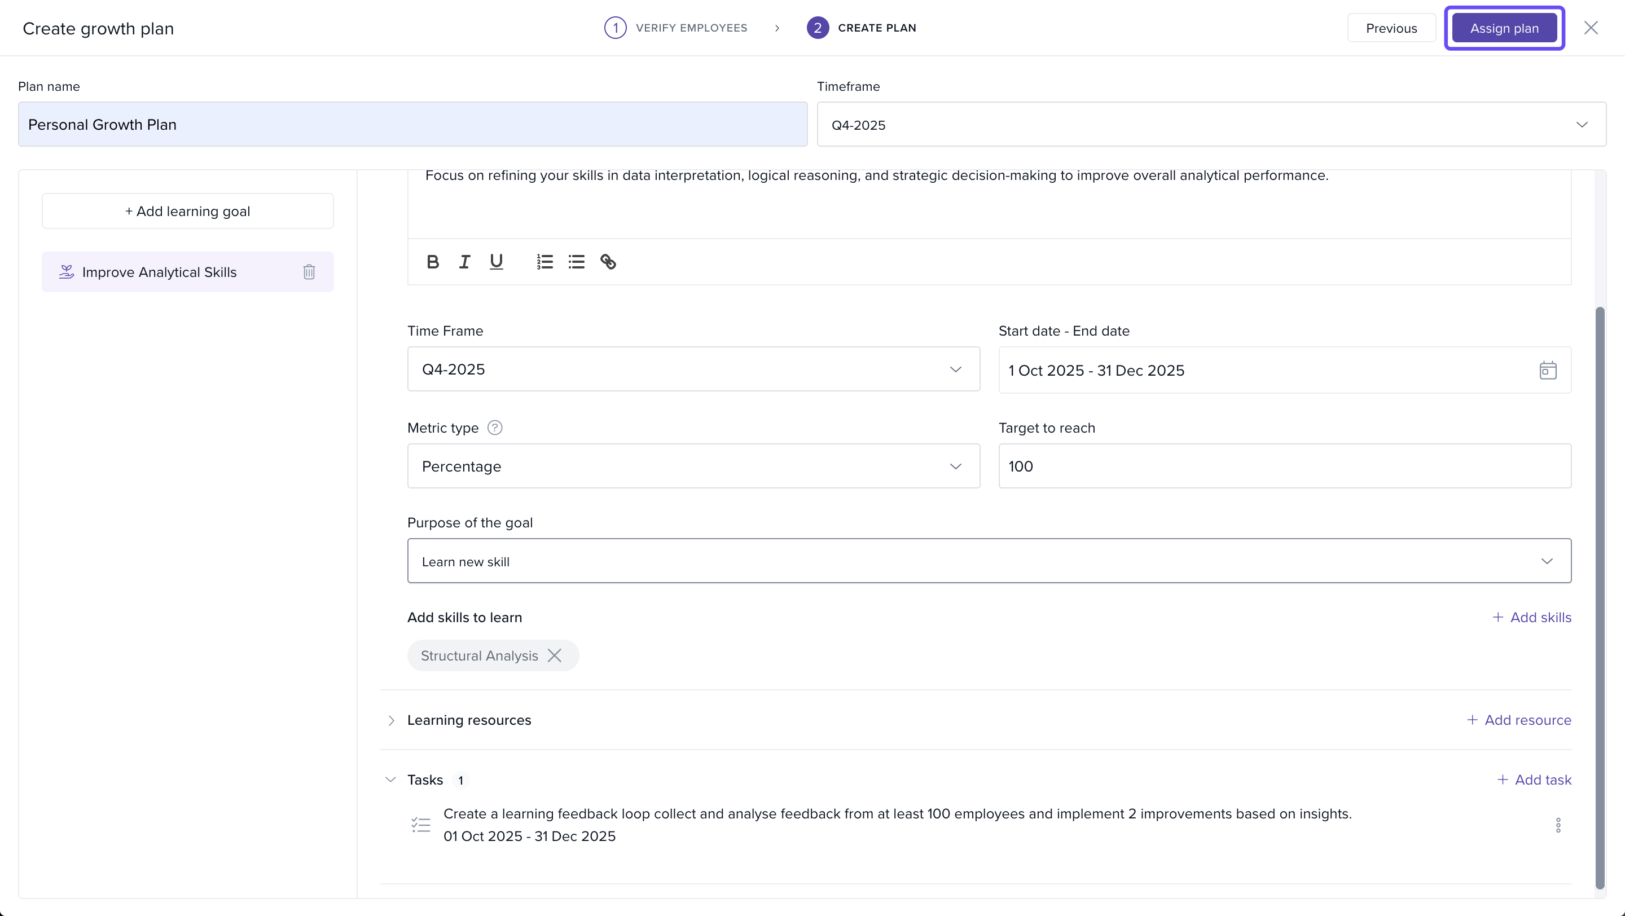Open the Metric type Percentage dropdown
Viewport: 1625px width, 916px height.
point(693,466)
